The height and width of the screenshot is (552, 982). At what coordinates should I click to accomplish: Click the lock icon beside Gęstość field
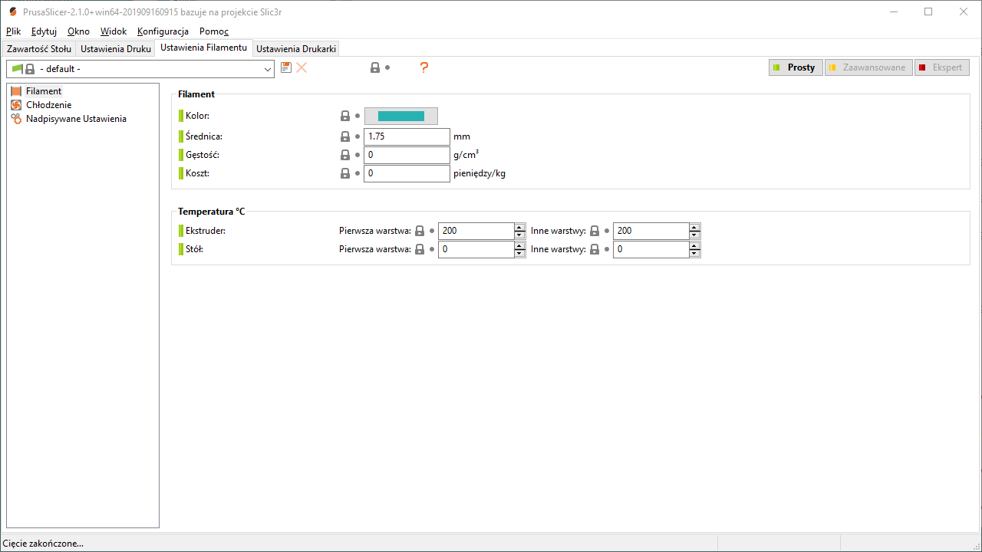pyautogui.click(x=345, y=155)
